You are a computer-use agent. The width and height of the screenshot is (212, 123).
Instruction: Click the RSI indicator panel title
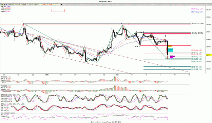point(8,113)
